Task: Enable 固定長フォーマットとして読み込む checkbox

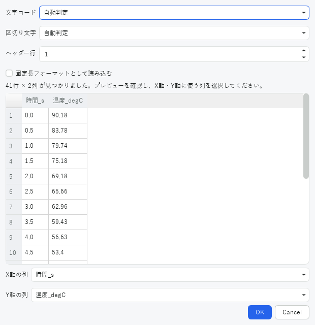Action: (9, 73)
